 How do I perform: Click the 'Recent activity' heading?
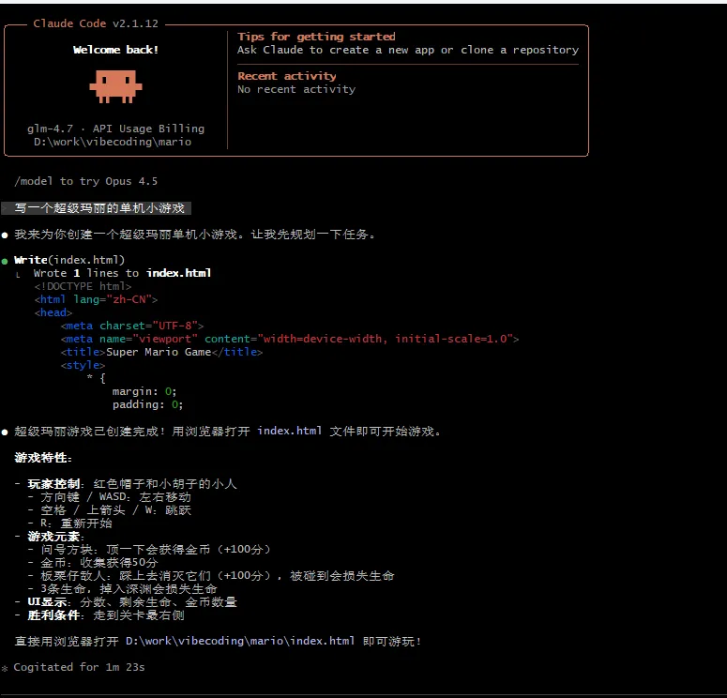286,76
